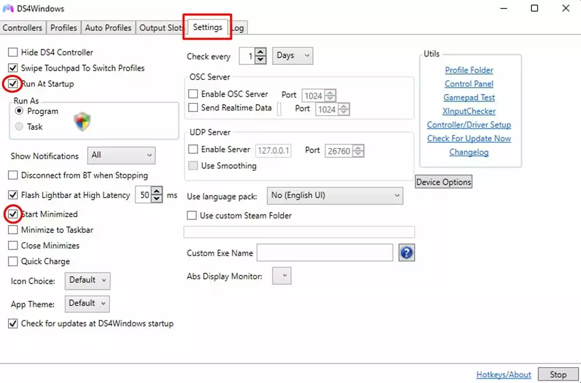Open the Days interval dropdown
Viewport: 581px width, 383px height.
[x=292, y=55]
